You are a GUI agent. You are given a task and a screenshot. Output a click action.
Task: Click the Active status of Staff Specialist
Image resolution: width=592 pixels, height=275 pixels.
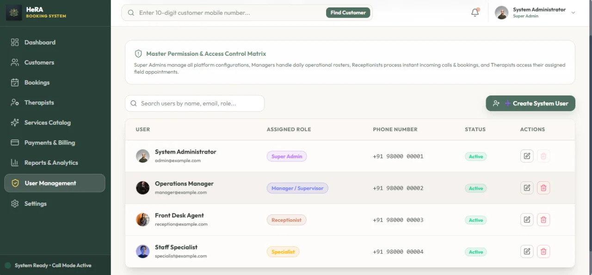476,252
